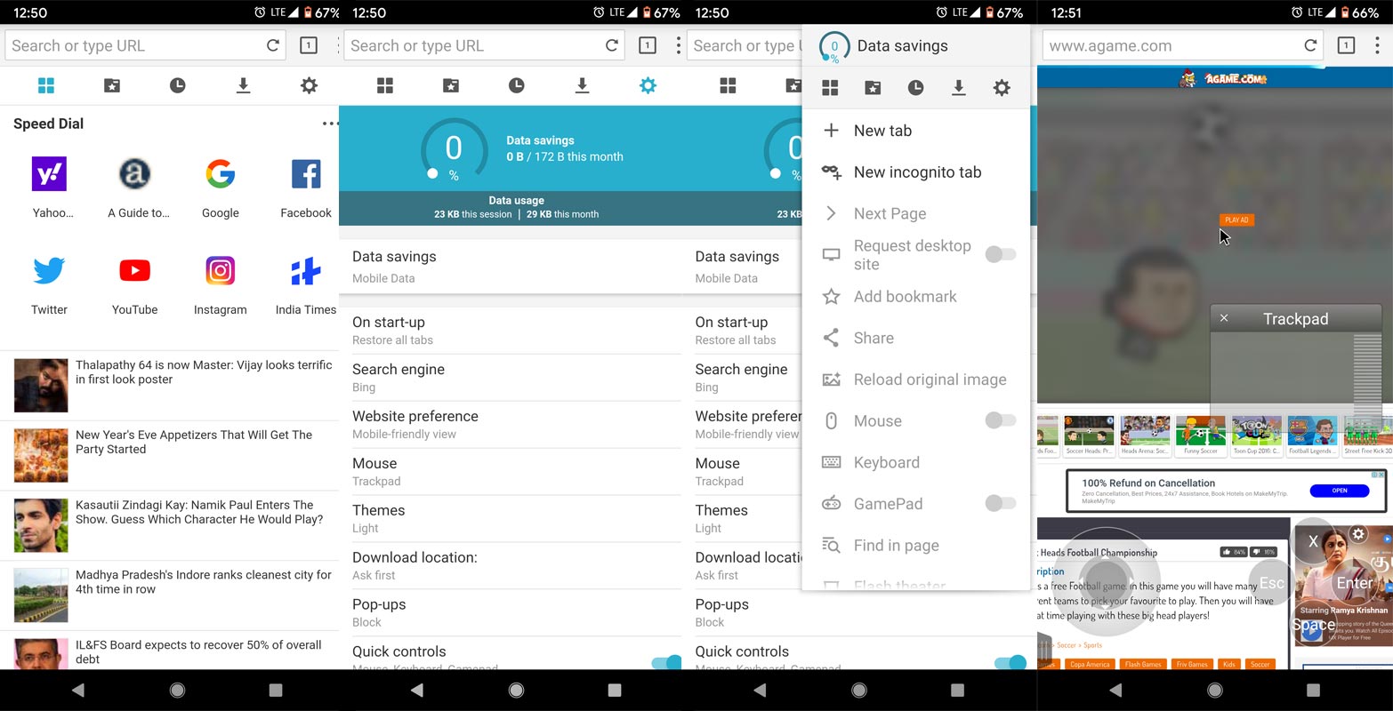Toggle Request desktop site switch

pos(1000,254)
